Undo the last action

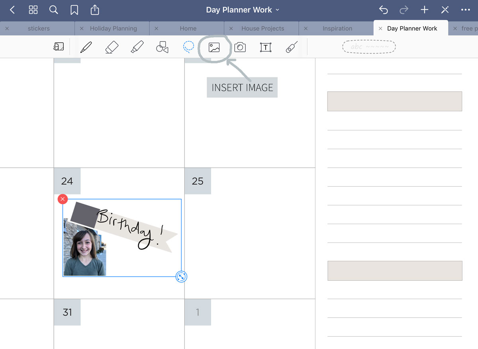pos(383,10)
